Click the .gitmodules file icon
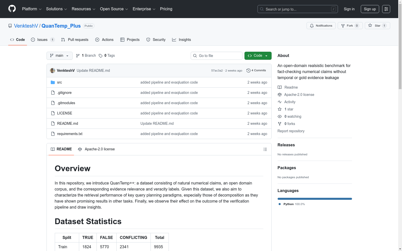This screenshot has height=251, width=402. tap(53, 103)
